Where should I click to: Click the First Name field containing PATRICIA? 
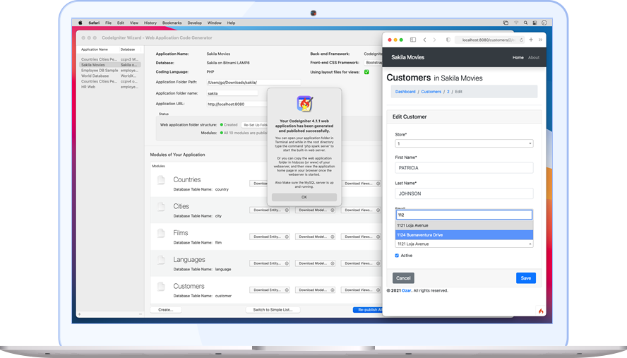464,167
